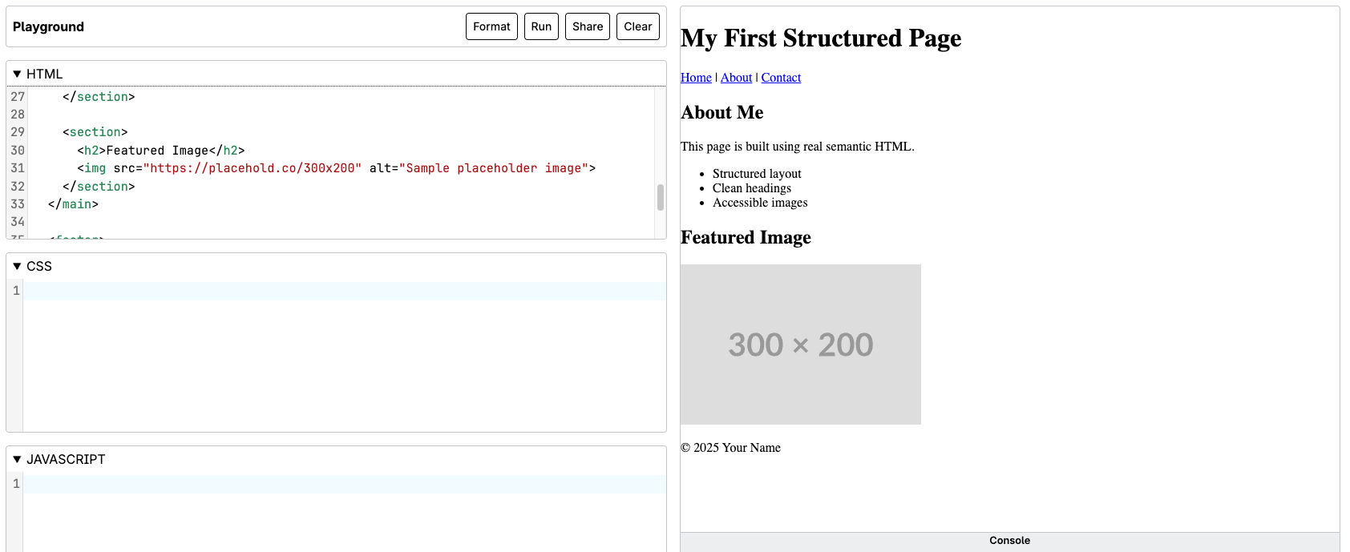Click the semantic HTML paragraph text

pos(798,147)
